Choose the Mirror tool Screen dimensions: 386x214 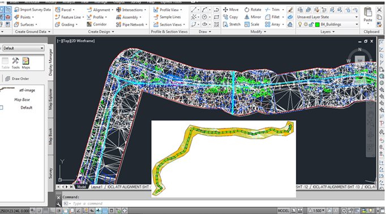[x=252, y=17]
